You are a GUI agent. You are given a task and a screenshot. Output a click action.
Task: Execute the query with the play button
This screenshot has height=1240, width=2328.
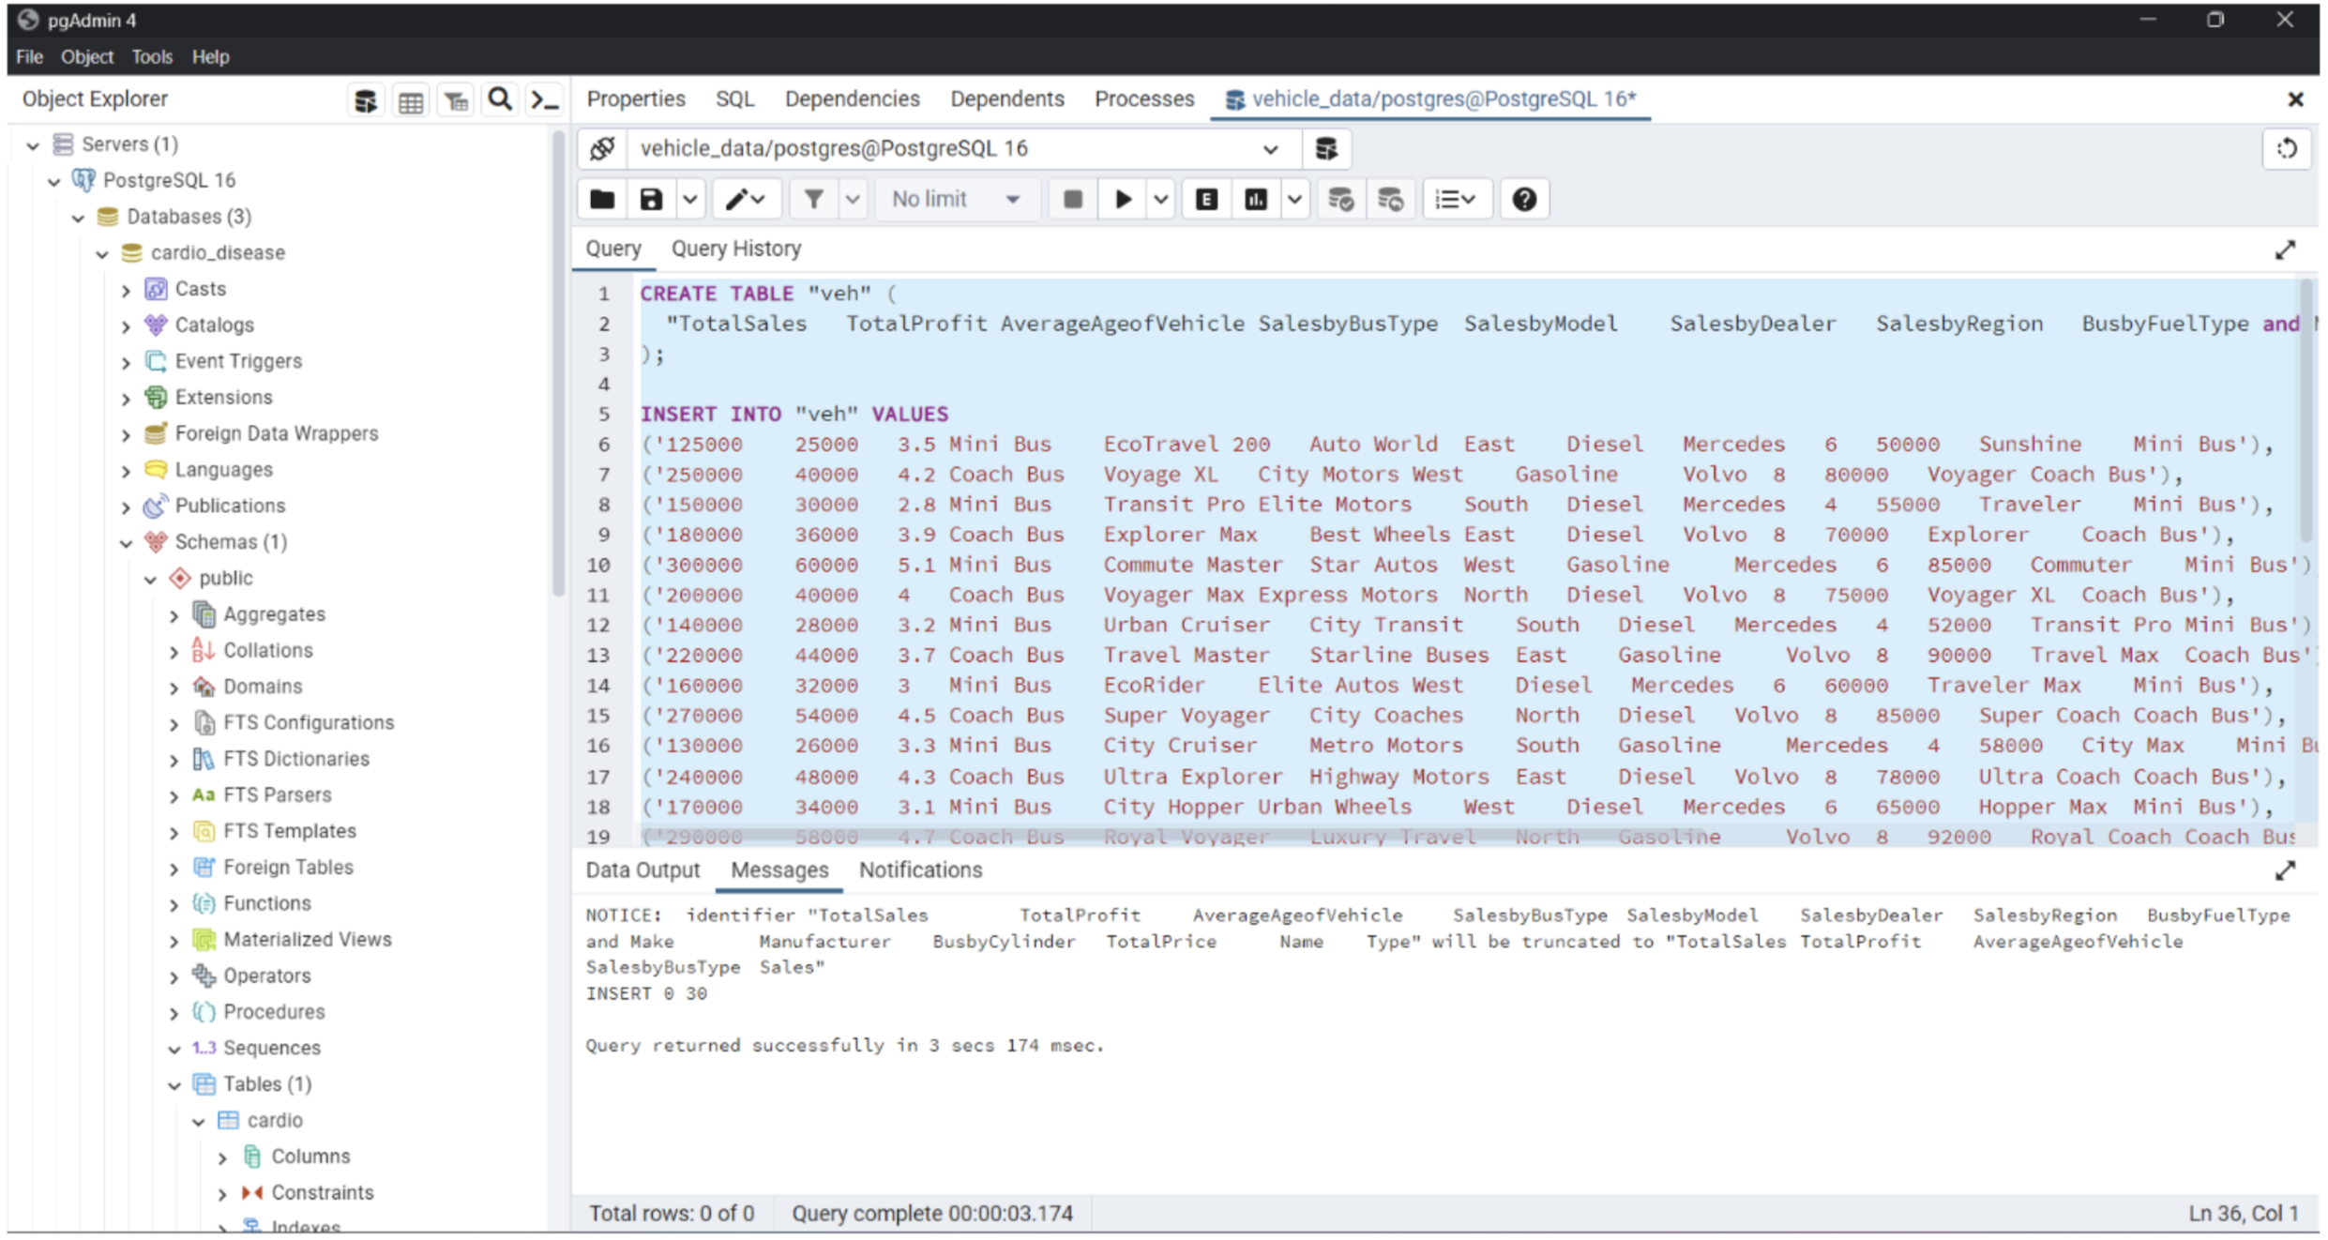(x=1122, y=199)
